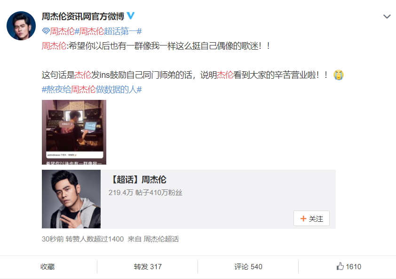Follow the 周杰伦 super topic via 关注
This screenshot has width=396, height=279.
311,219
